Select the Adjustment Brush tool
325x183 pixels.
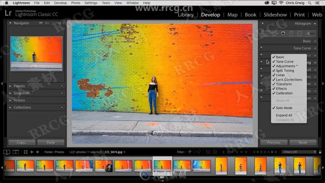click(x=310, y=33)
